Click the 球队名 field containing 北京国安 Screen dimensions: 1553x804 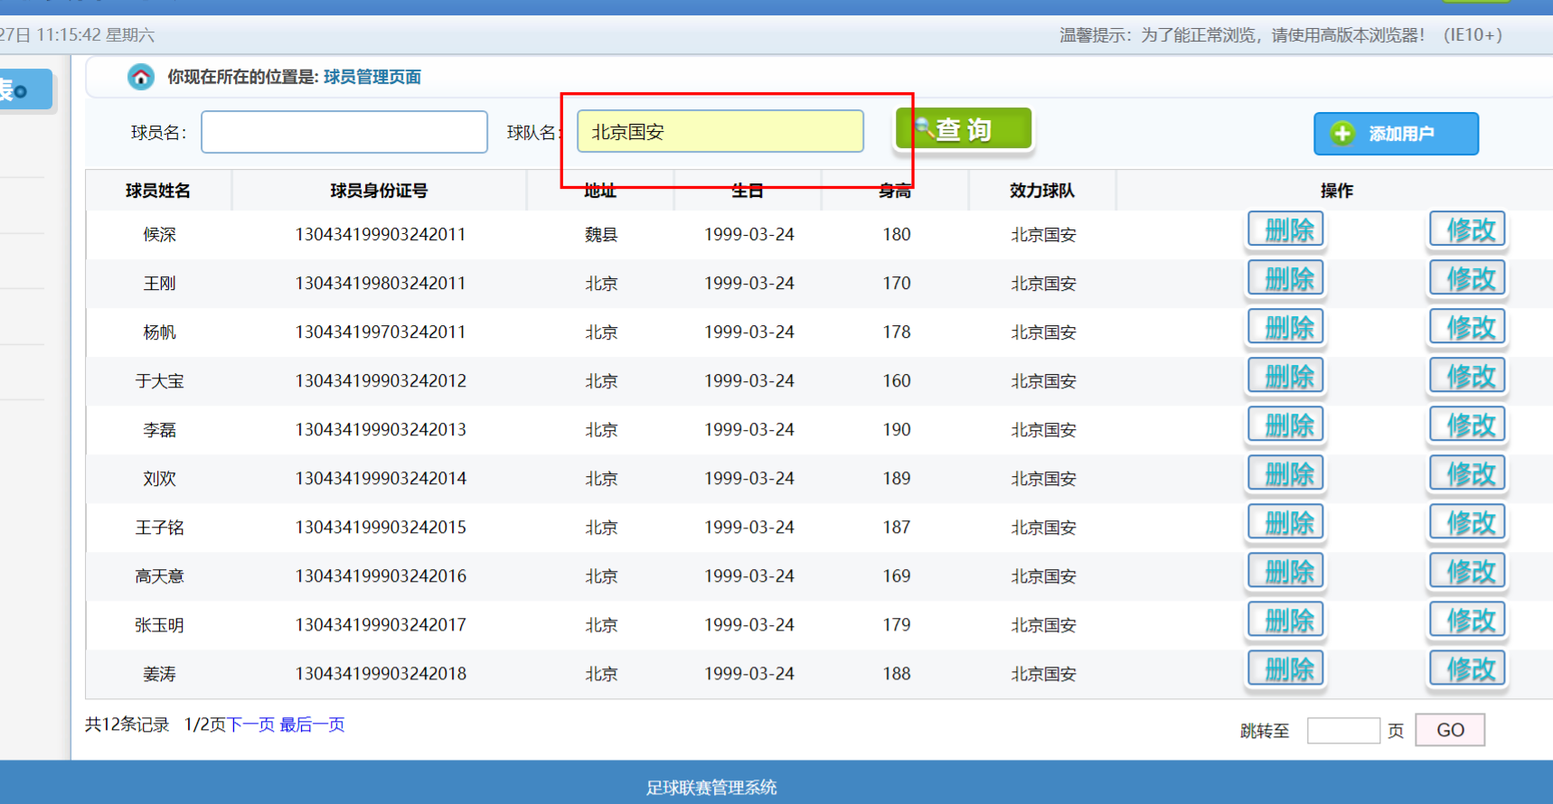tap(720, 132)
